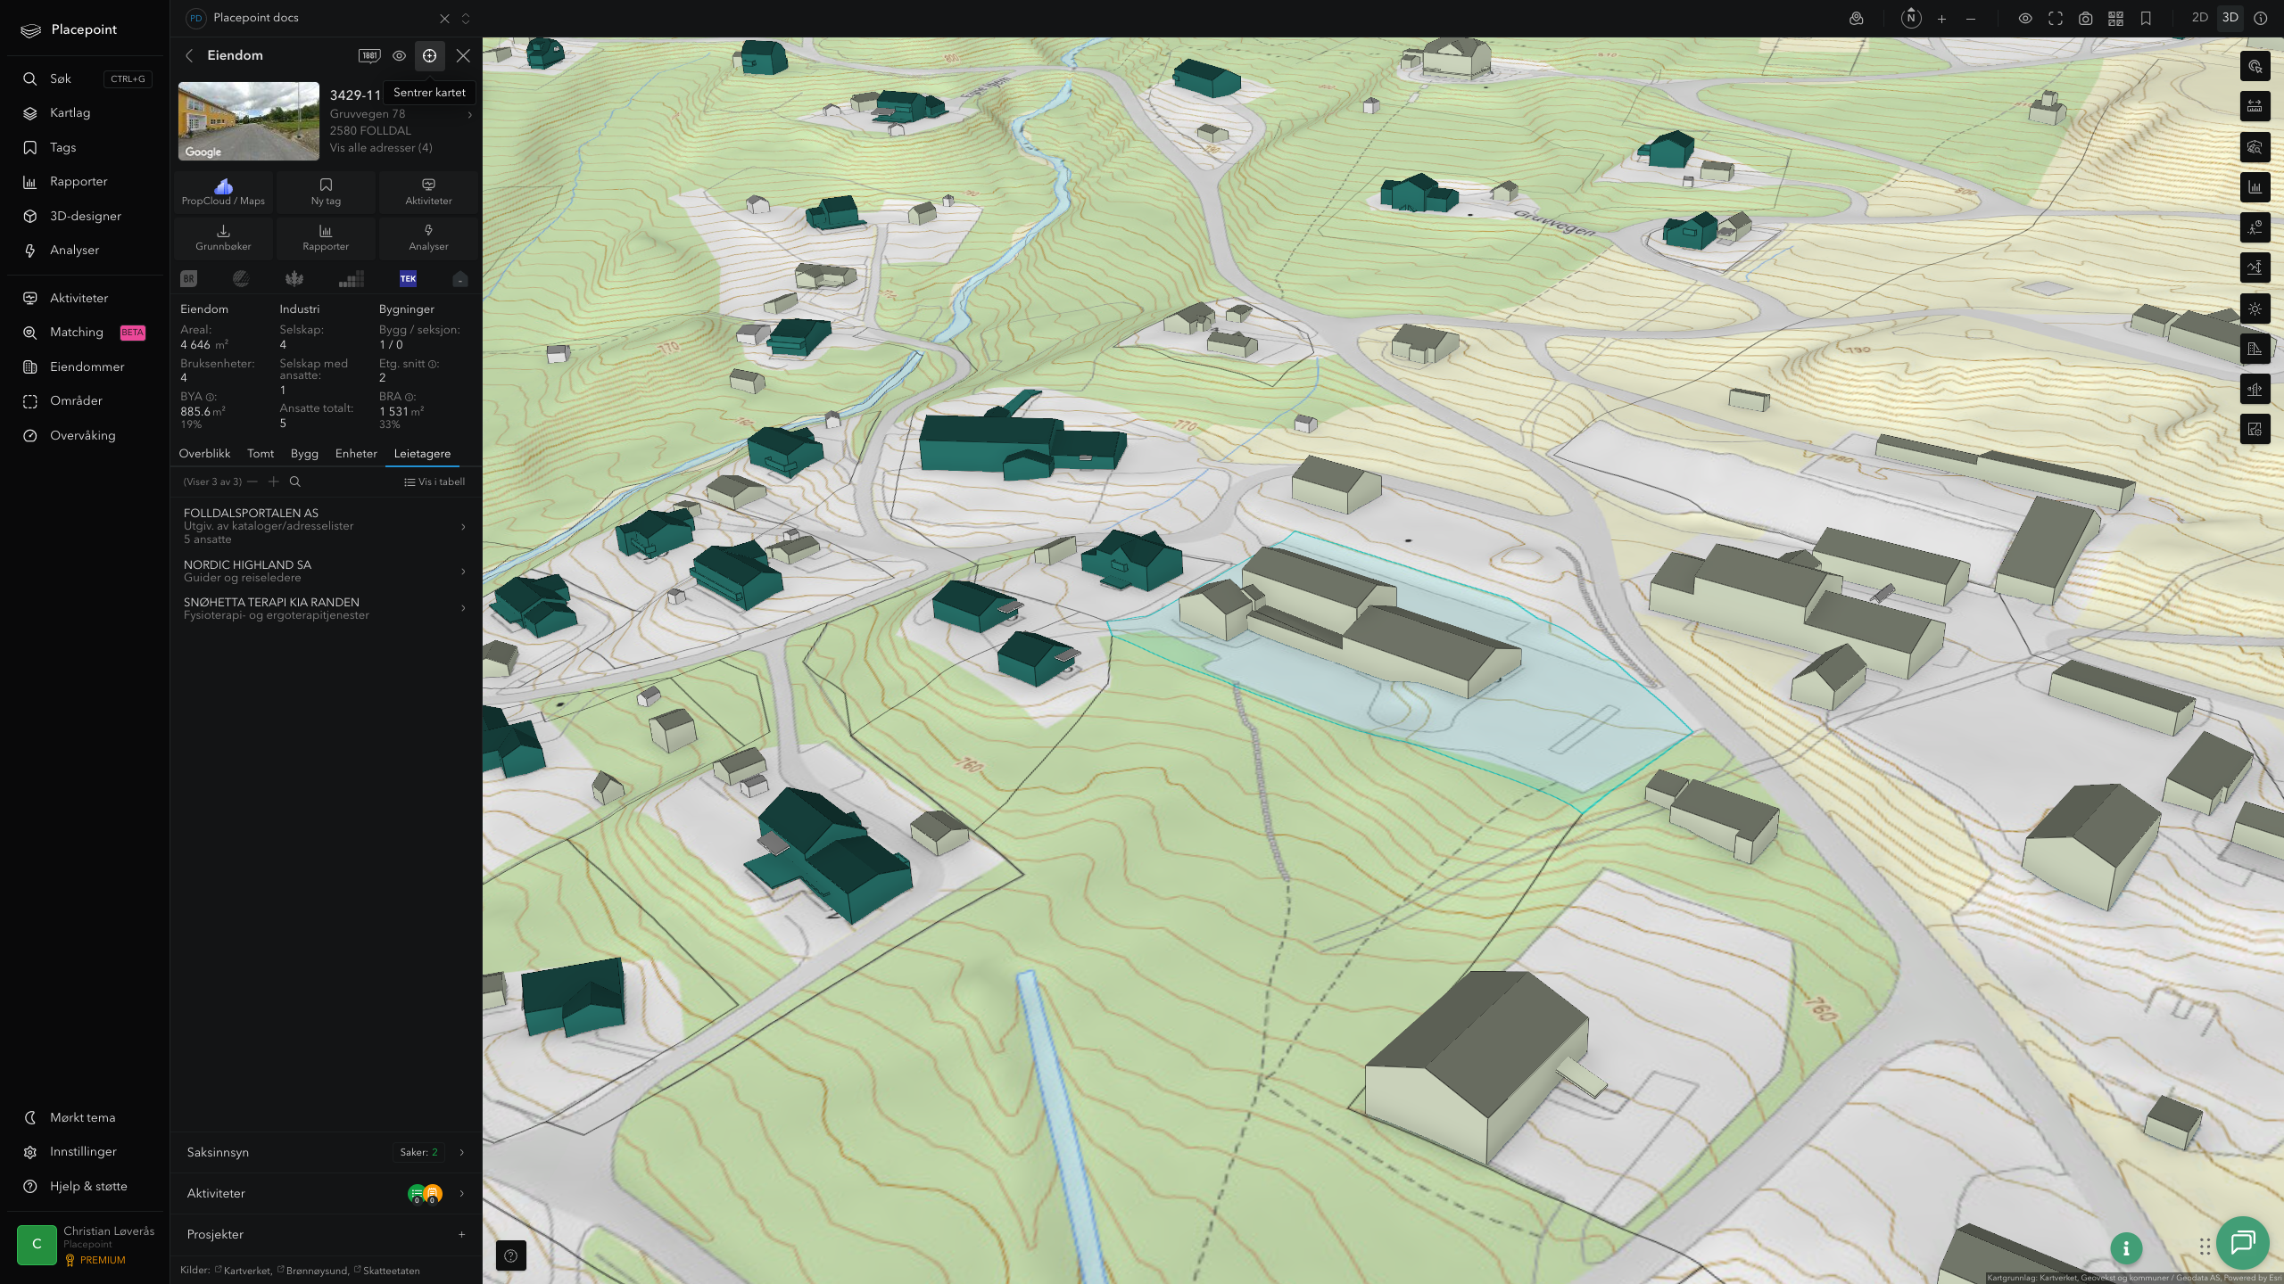Reset map orientation with the north compass
The image size is (2284, 1284).
tap(1911, 18)
